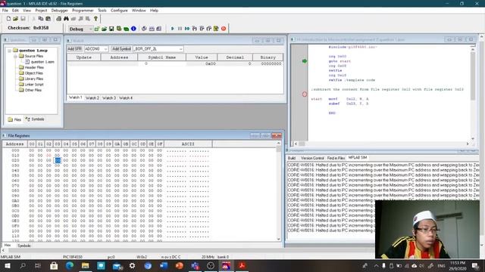The width and height of the screenshot is (485, 272).
Task: Open the File menu
Action: (x=5, y=11)
